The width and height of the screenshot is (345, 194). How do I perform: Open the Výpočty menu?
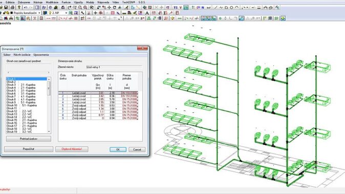click(78, 2)
